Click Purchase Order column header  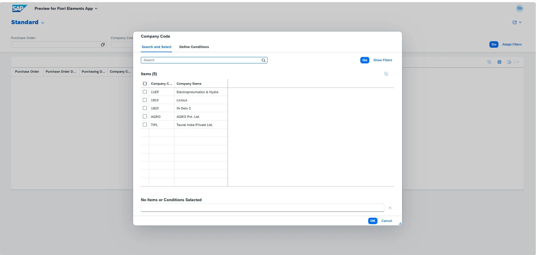[x=27, y=72]
